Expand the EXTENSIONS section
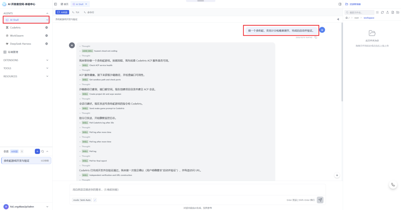 tap(47, 60)
